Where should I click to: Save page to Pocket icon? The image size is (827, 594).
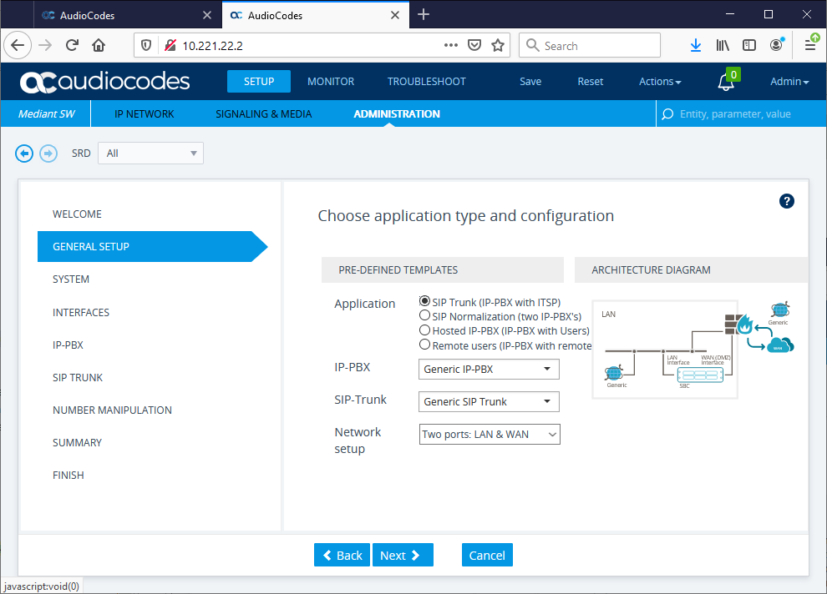click(x=474, y=45)
